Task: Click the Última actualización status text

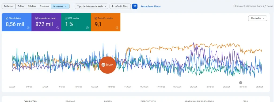Action: (253, 6)
